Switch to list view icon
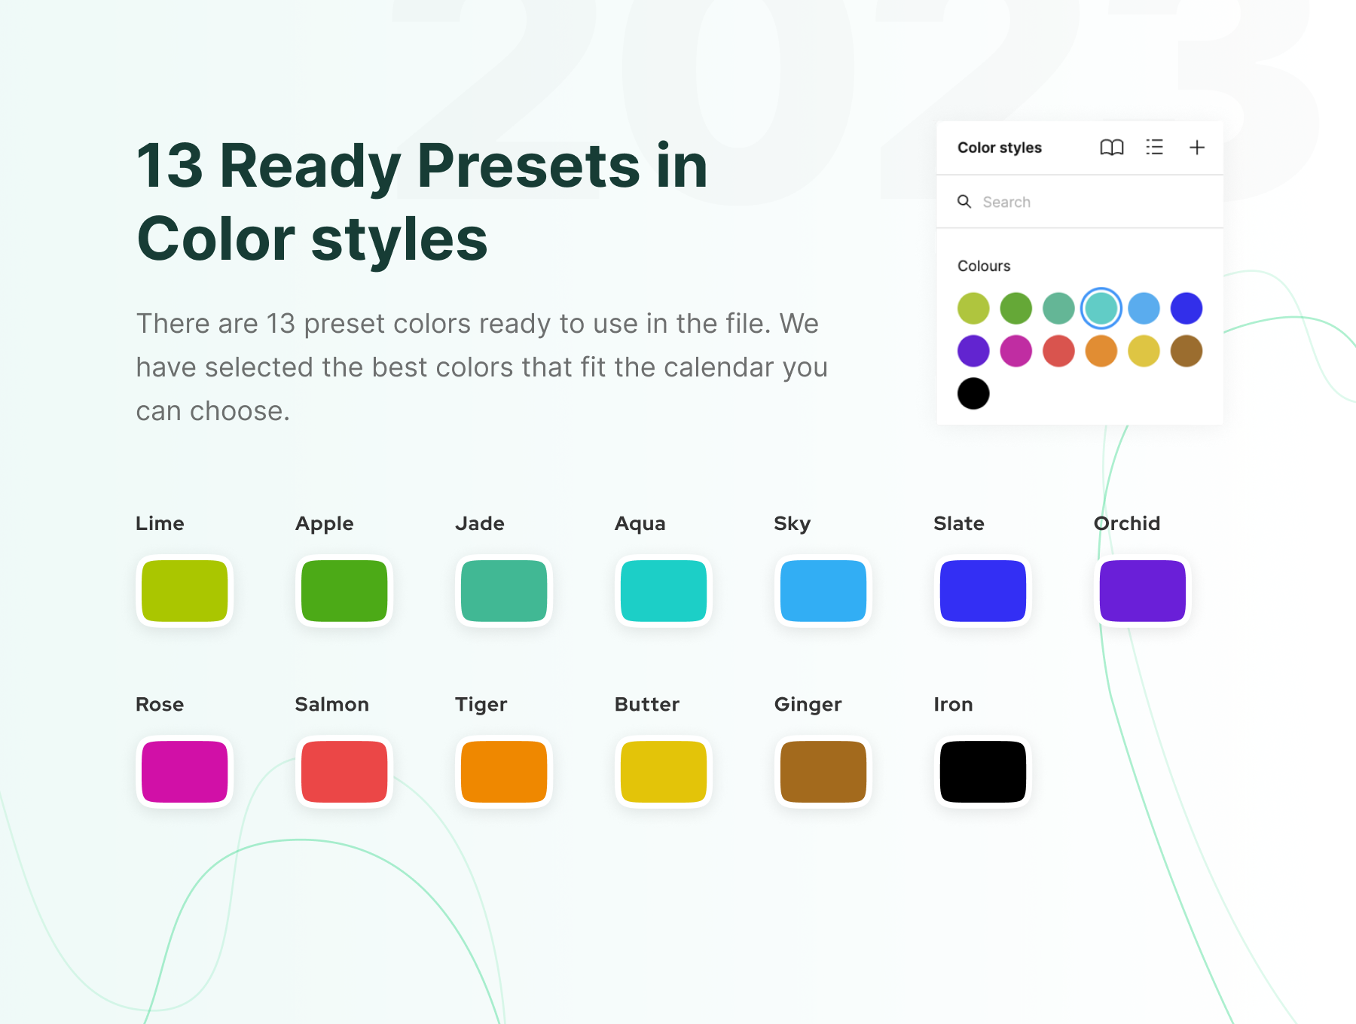 1154,148
